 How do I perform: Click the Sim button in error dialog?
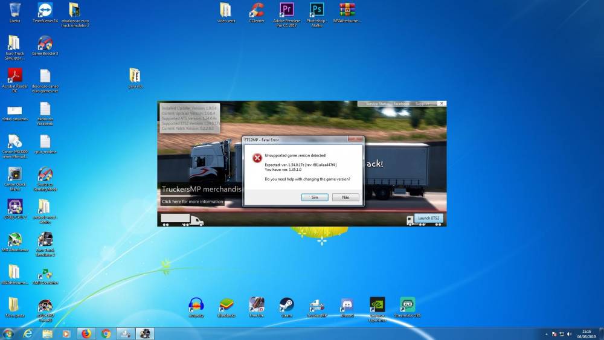(x=315, y=197)
